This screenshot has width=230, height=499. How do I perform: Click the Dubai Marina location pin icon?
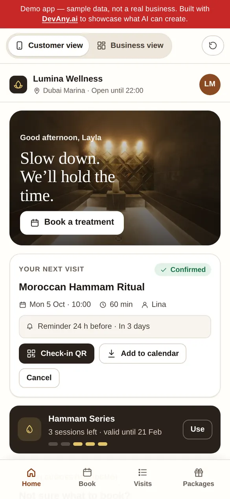[37, 91]
